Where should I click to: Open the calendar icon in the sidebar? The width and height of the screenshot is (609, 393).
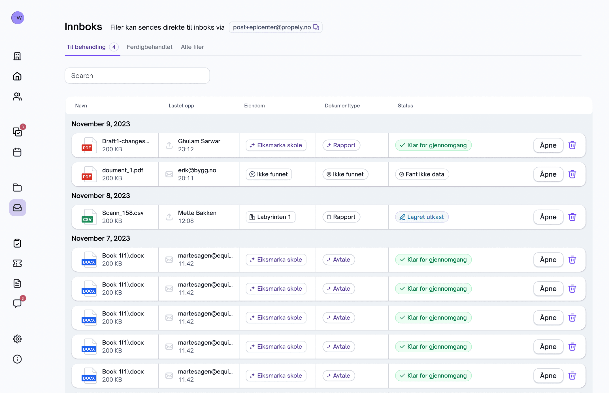17,152
